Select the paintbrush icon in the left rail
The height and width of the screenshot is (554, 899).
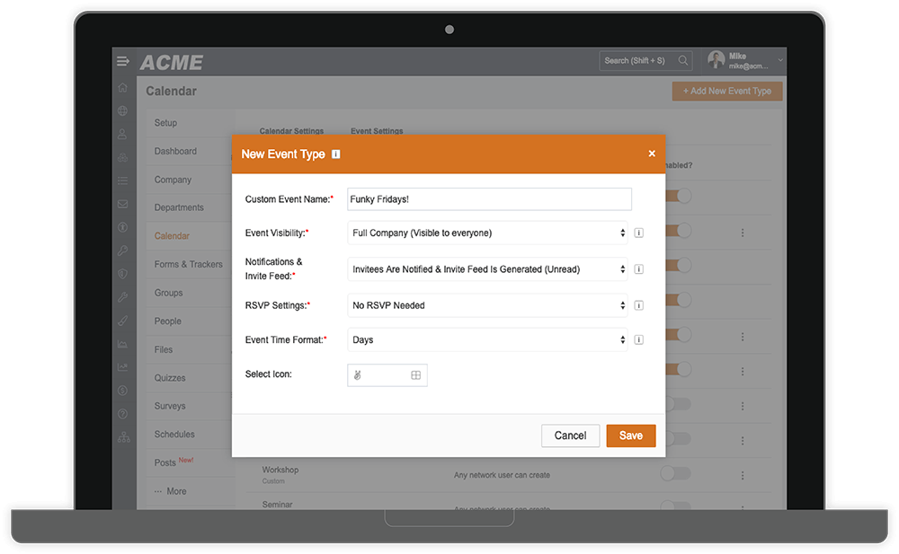[122, 321]
